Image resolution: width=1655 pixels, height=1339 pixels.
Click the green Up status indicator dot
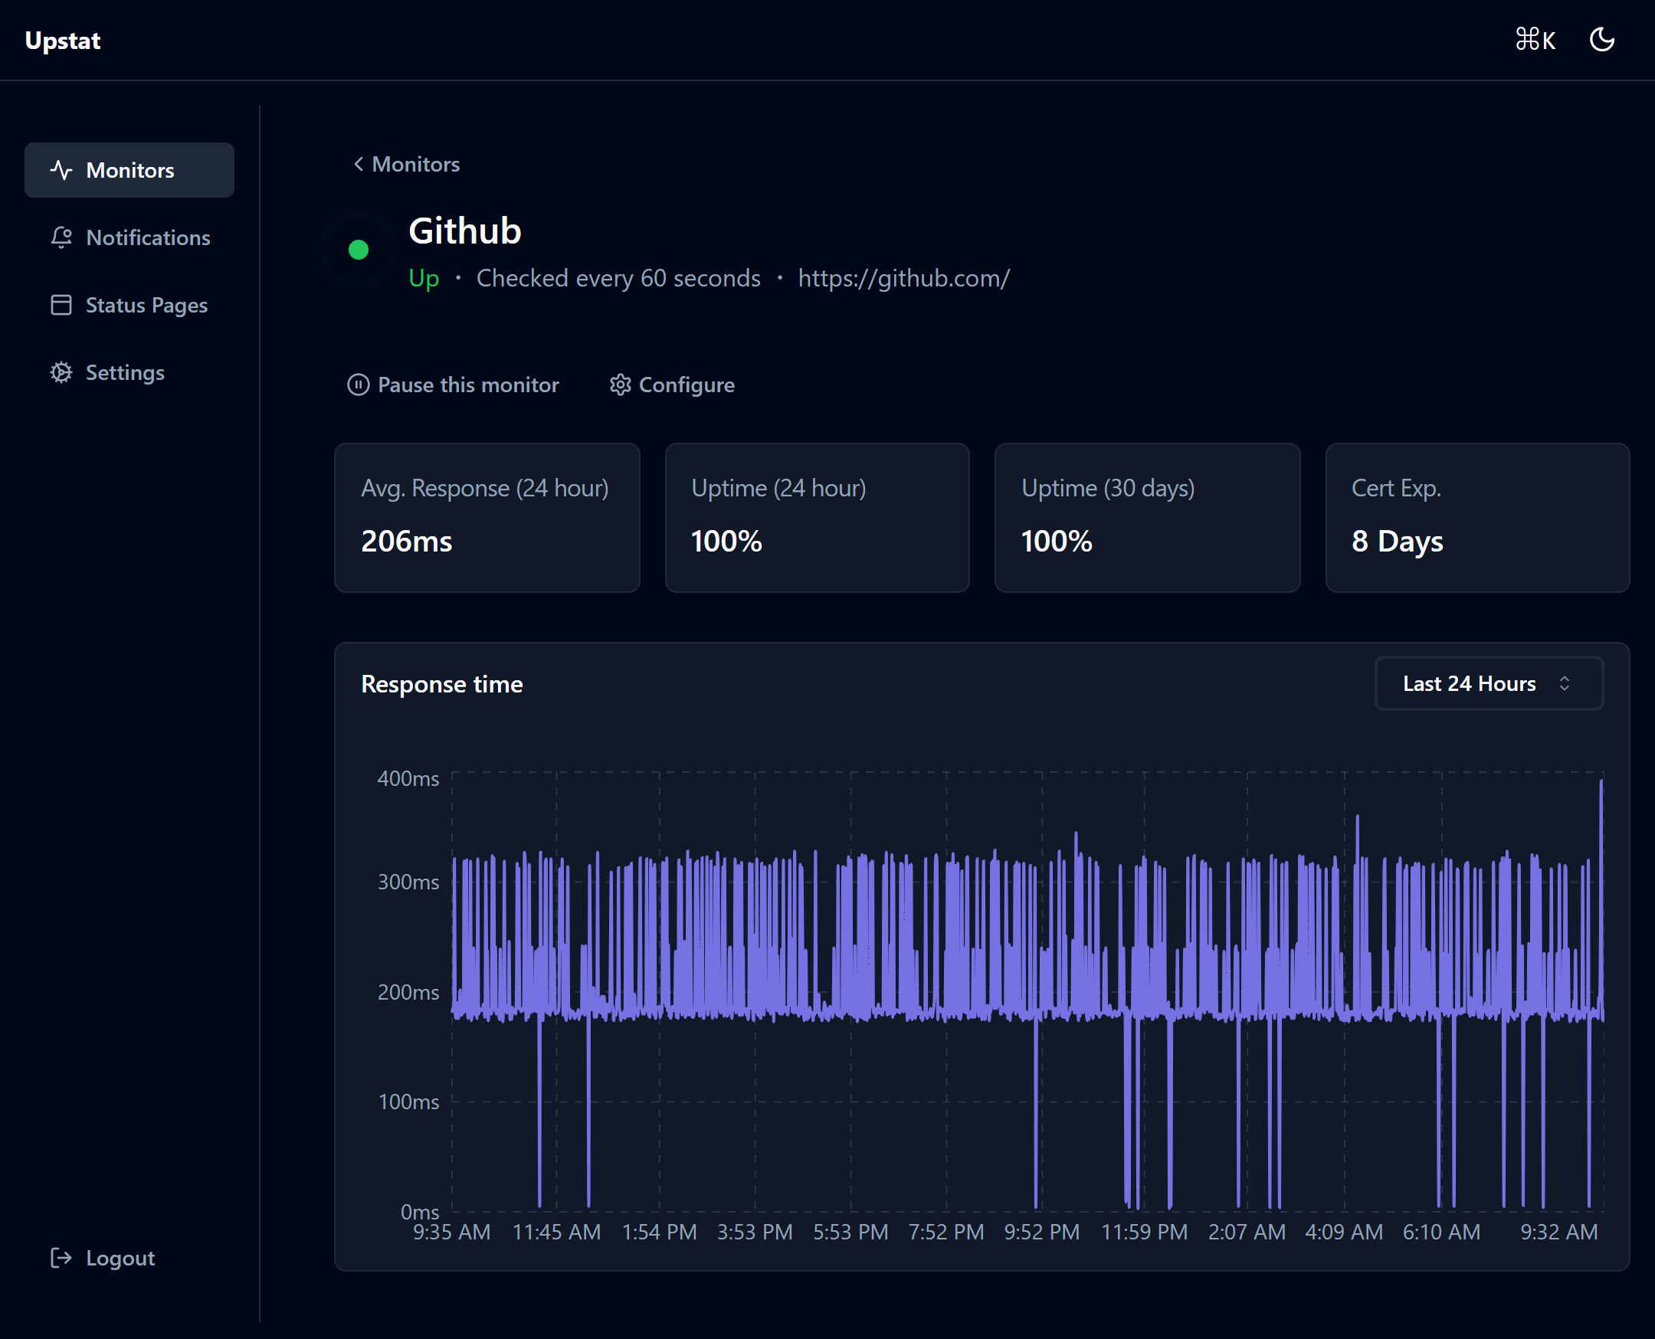[358, 250]
